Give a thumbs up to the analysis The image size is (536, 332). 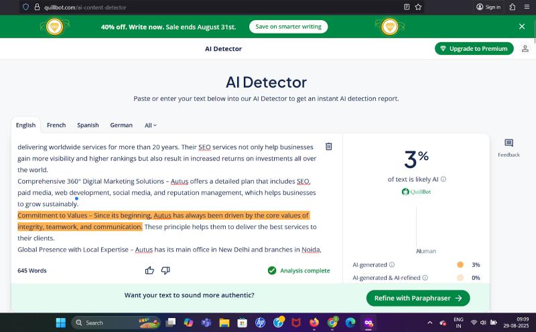149,270
